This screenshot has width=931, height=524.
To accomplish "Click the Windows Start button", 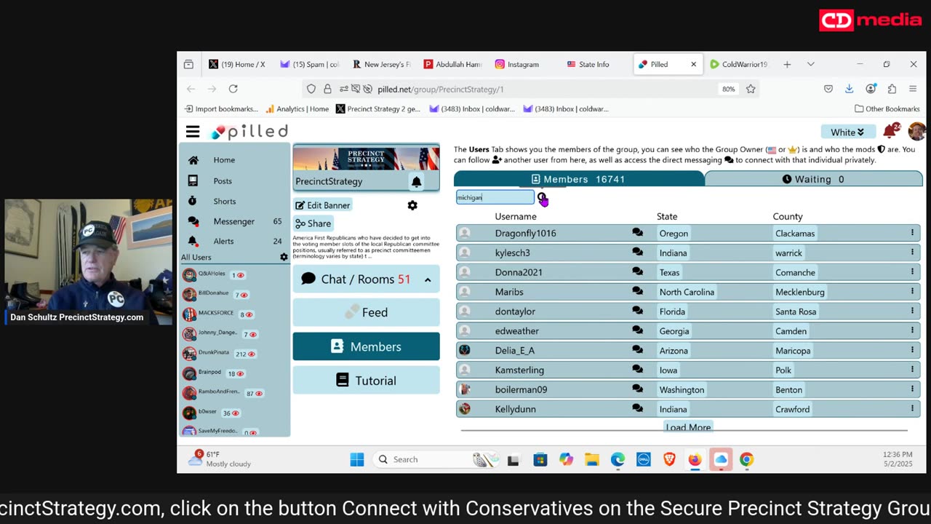I will click(356, 459).
